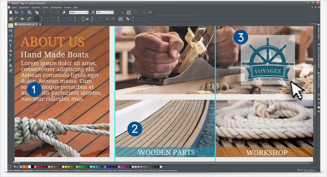Click the New document icon
Image resolution: width=327 pixels, height=177 pixels.
tap(11, 12)
